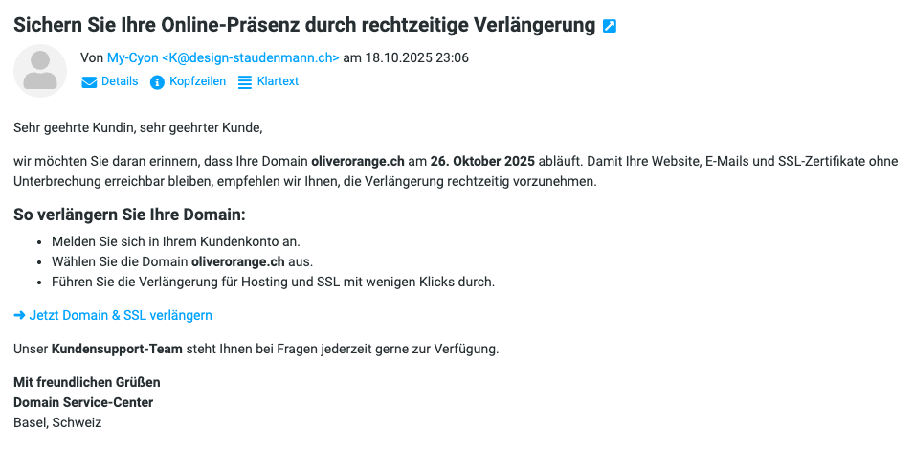The height and width of the screenshot is (453, 914).
Task: Show the Kopfzeilen headers view
Action: tap(197, 81)
